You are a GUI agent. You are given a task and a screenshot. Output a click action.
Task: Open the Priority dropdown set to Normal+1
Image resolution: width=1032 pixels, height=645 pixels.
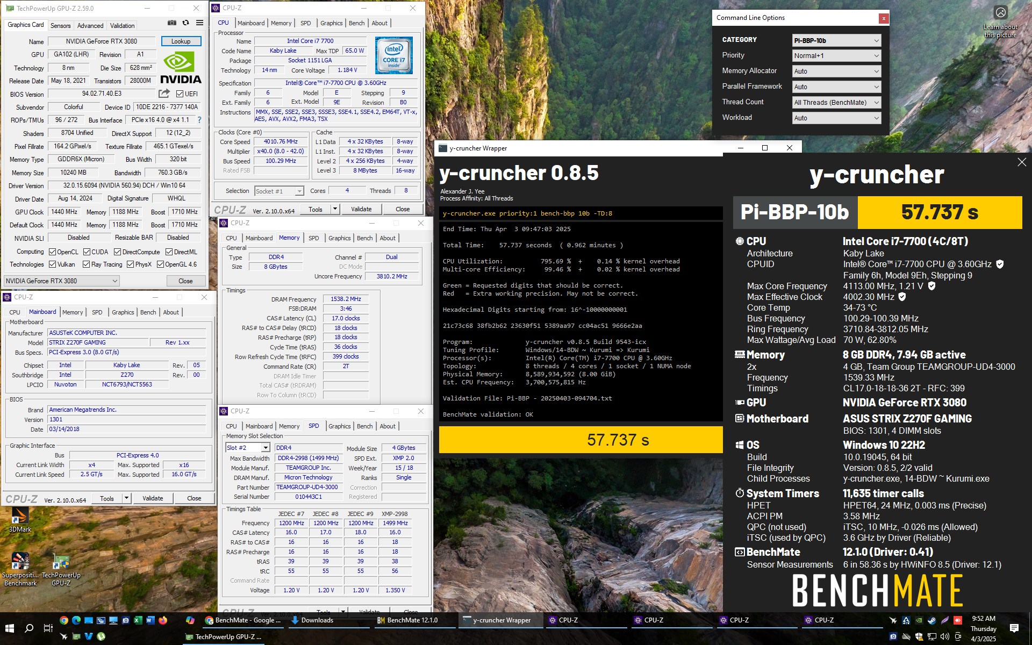click(x=836, y=56)
